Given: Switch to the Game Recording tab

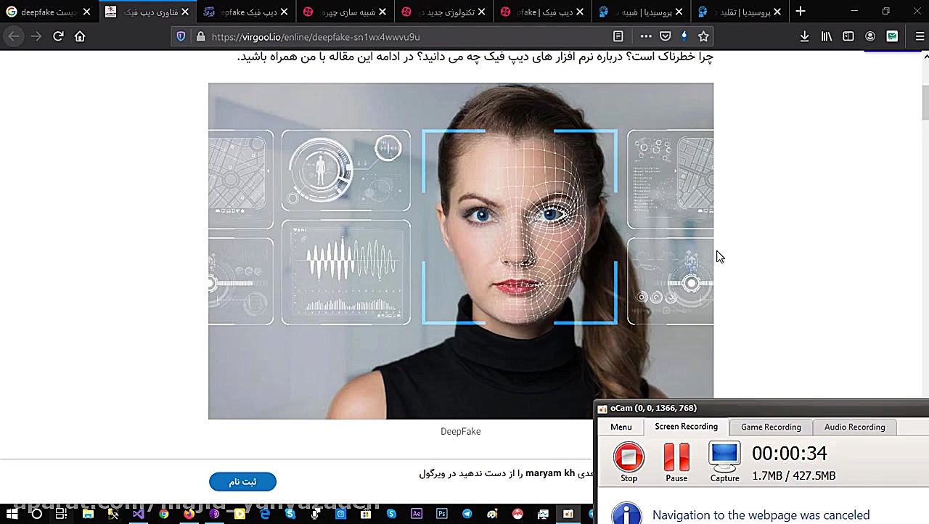Looking at the screenshot, I should click(x=771, y=427).
